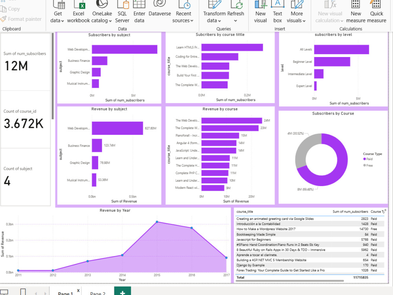393x295 pixels.
Task: Select the 2016 point on Revenue by Year
Action: point(191,228)
